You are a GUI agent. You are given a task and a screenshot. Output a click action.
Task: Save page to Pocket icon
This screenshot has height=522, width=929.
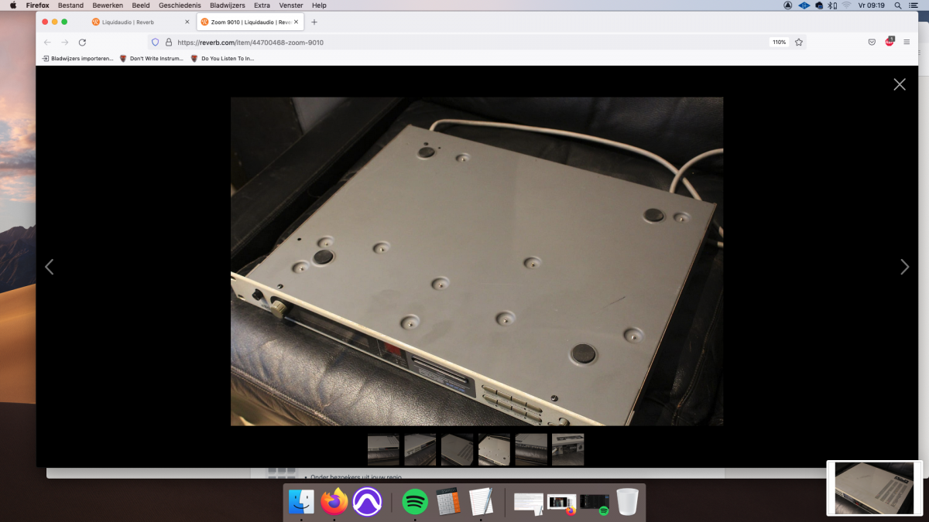(872, 43)
